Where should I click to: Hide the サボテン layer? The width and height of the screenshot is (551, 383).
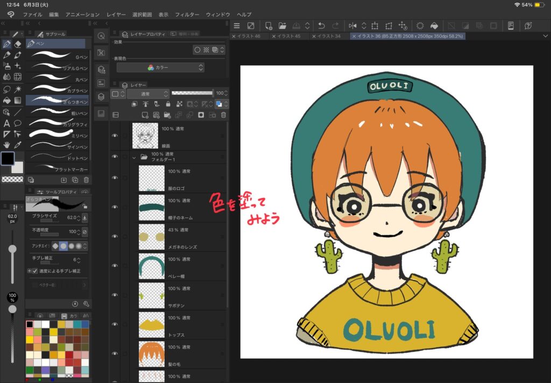click(115, 295)
